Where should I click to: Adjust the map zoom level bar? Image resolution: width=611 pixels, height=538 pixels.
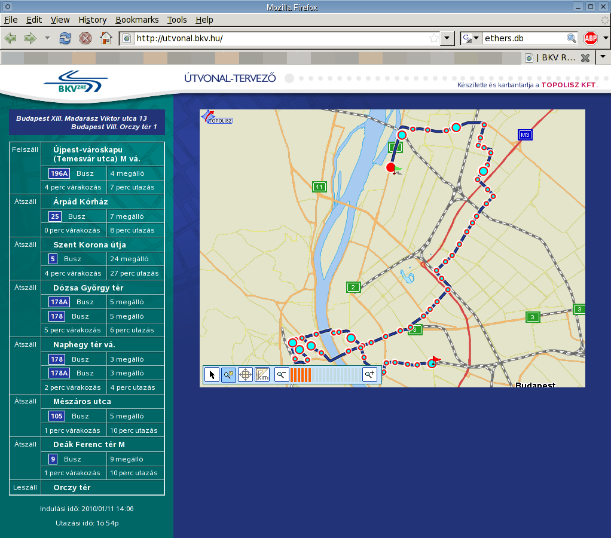(326, 375)
